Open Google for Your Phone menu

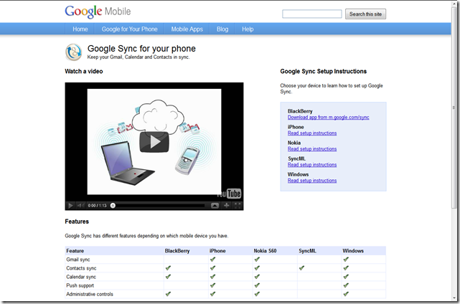point(129,29)
